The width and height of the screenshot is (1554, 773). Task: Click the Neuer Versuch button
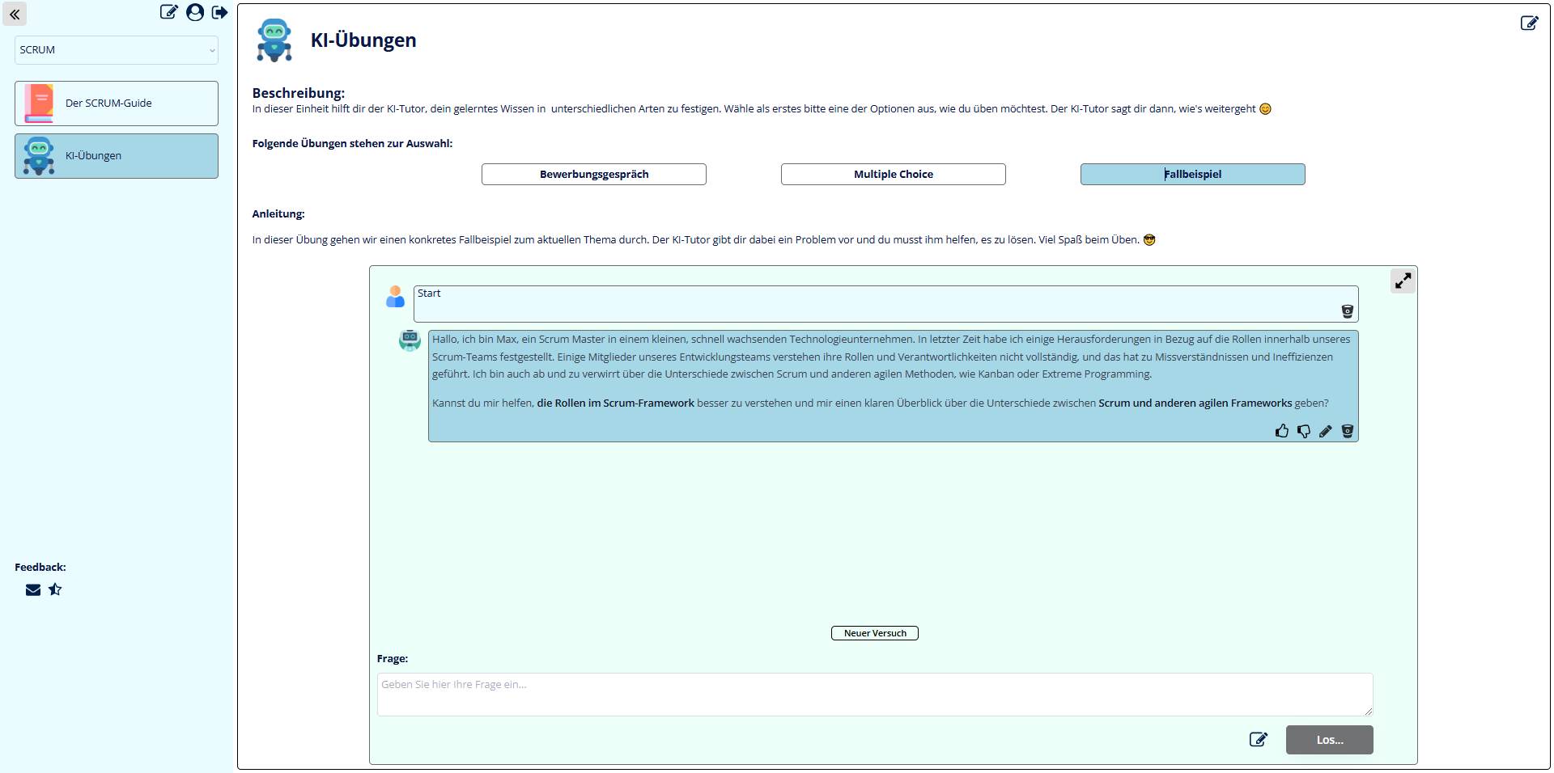[875, 633]
